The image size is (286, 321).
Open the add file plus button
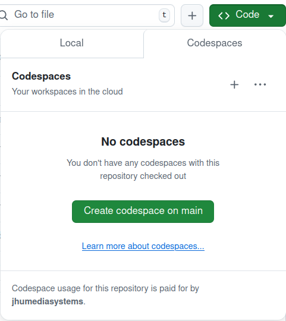[x=192, y=15]
